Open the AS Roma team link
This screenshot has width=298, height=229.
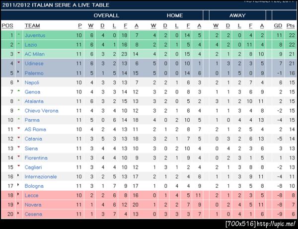(x=35, y=129)
